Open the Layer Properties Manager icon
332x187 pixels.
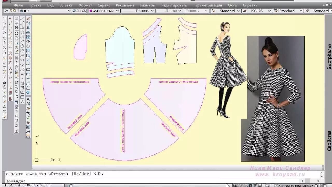pos(6,11)
